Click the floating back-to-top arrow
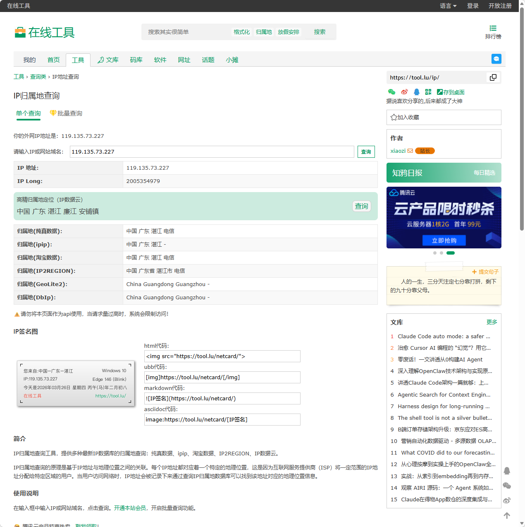 click(x=507, y=515)
